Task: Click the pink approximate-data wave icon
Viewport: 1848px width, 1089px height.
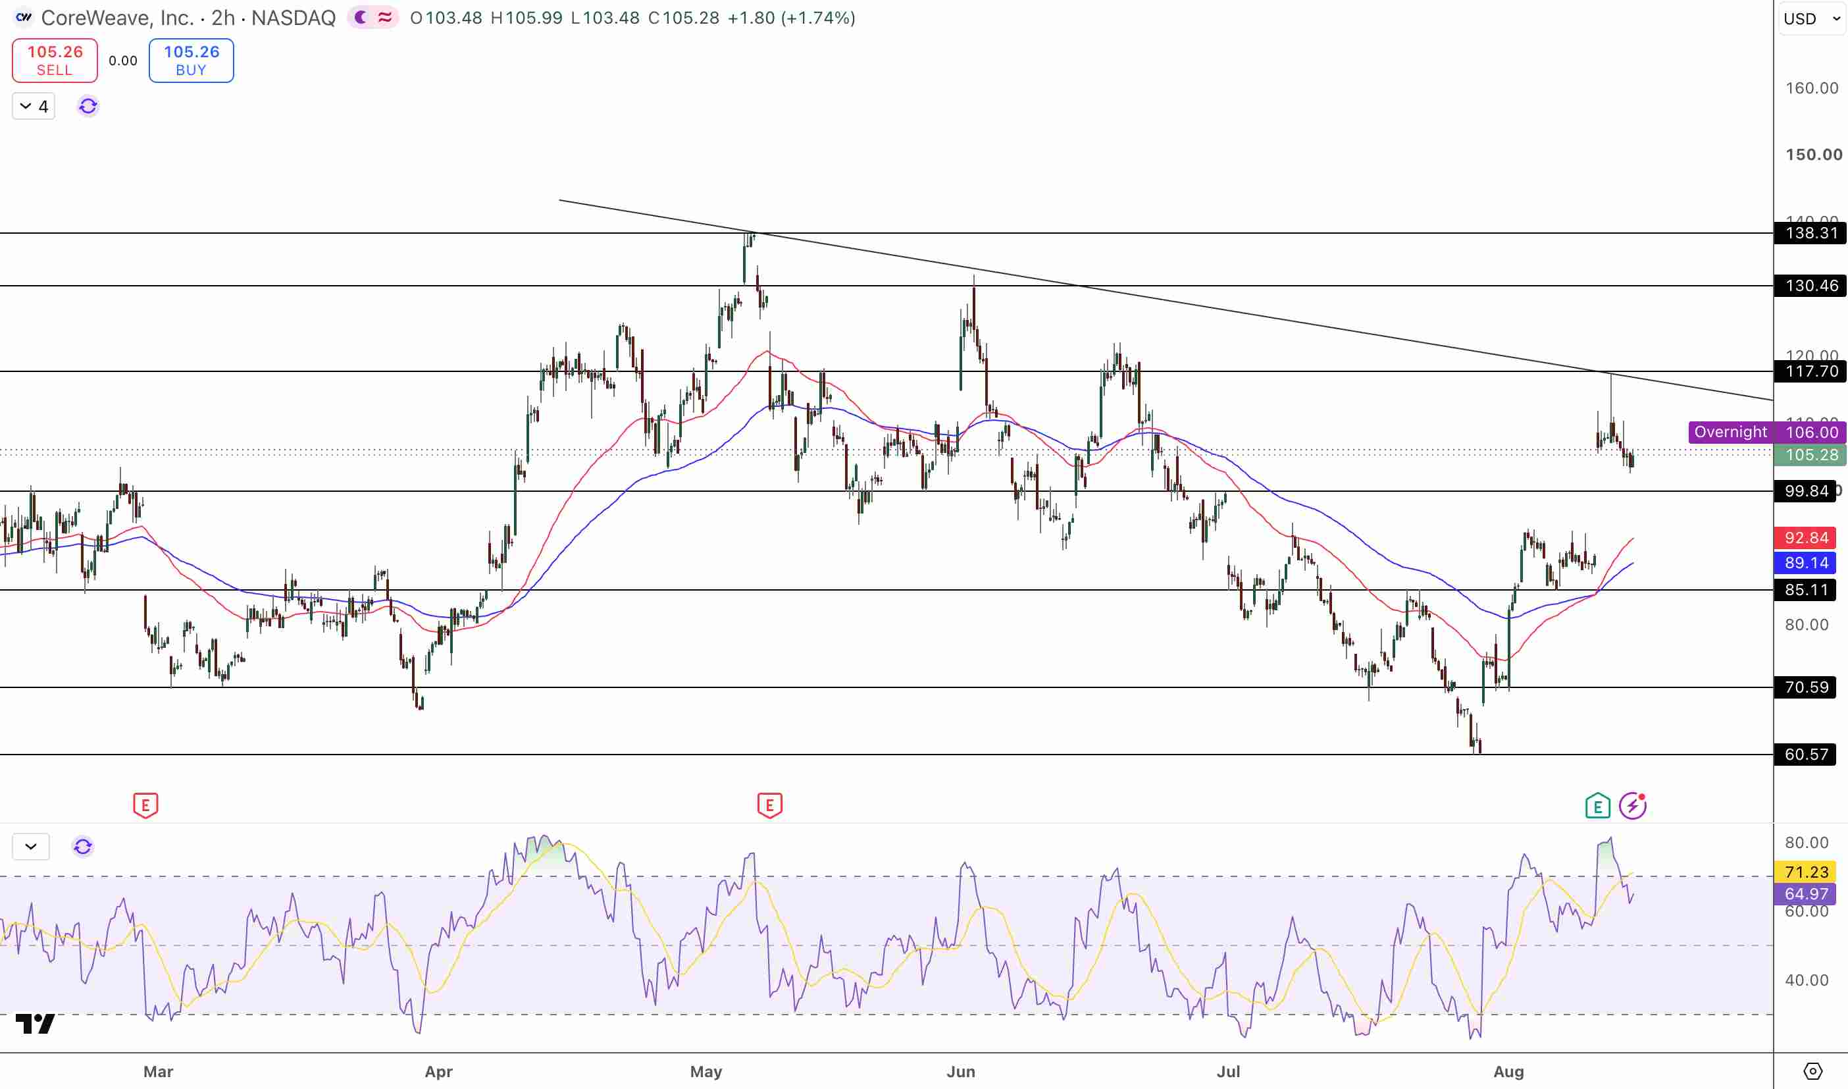Action: click(385, 17)
